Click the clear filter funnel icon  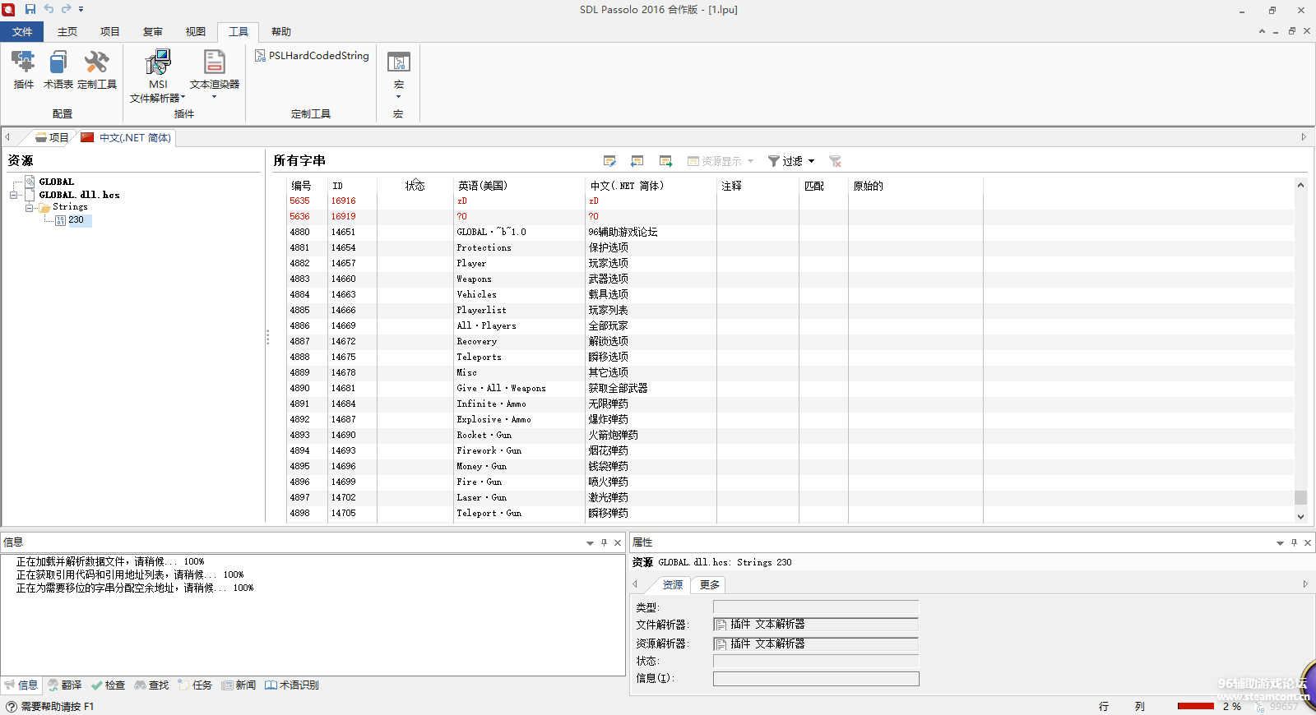pyautogui.click(x=835, y=161)
